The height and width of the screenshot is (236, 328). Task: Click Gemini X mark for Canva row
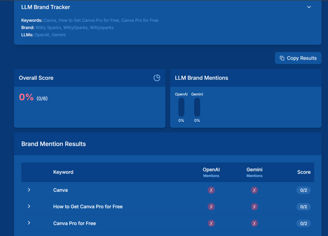254,190
